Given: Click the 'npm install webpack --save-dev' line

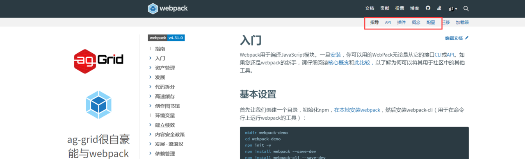Looking at the screenshot, I should click(281, 151).
